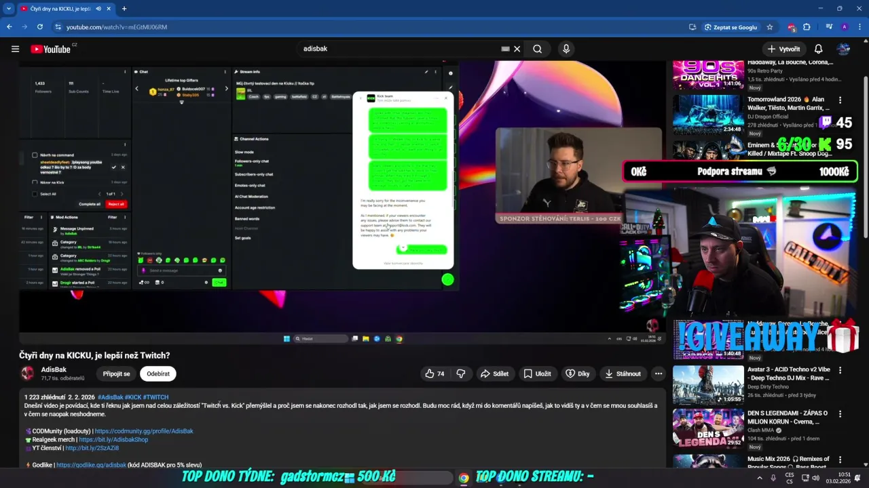Open Windows notification center icon
869x488 pixels.
(x=857, y=478)
